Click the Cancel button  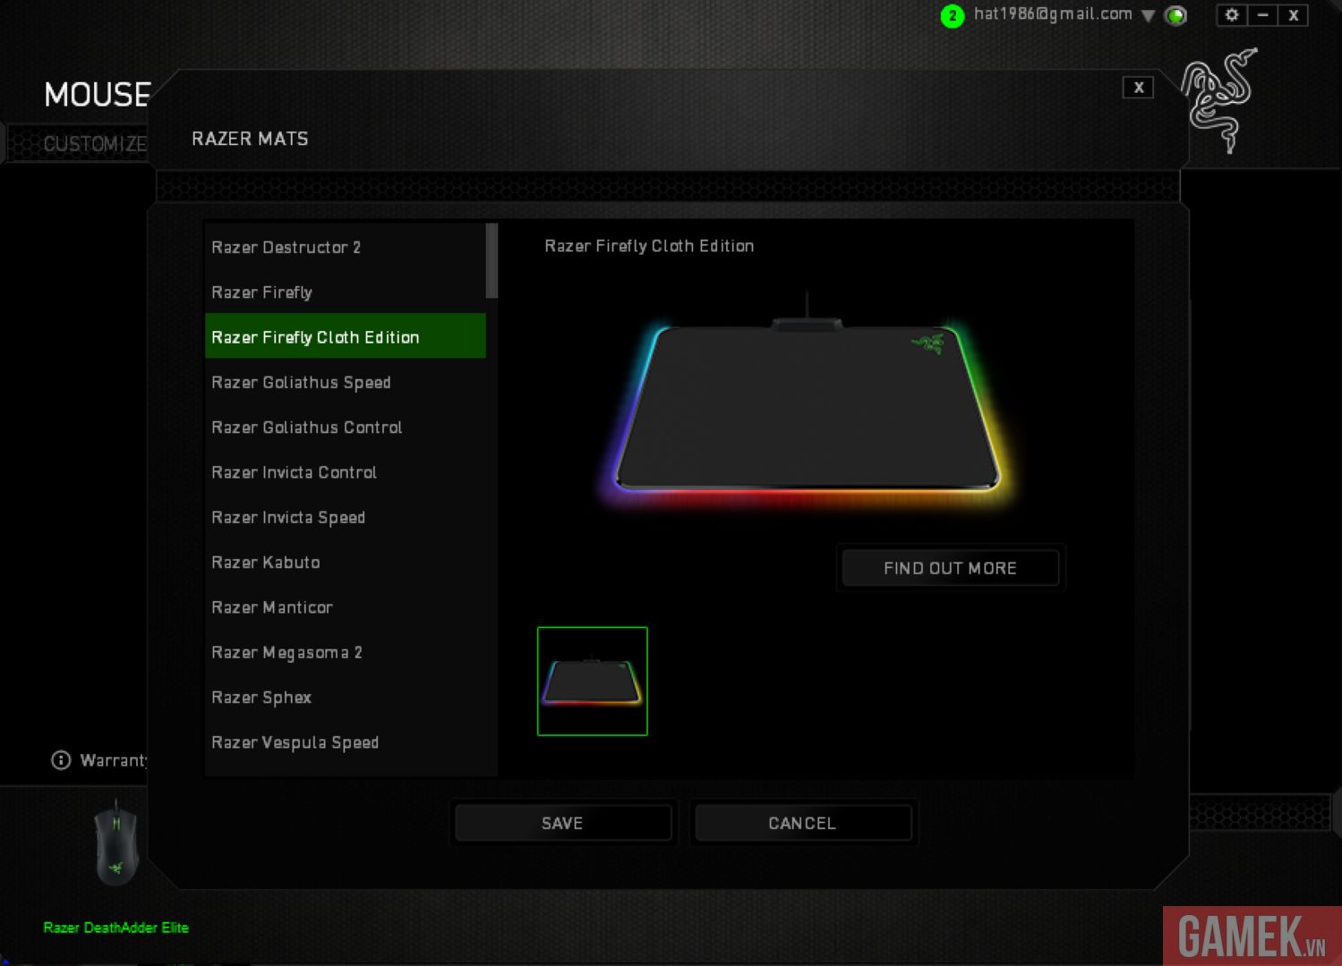click(x=802, y=823)
